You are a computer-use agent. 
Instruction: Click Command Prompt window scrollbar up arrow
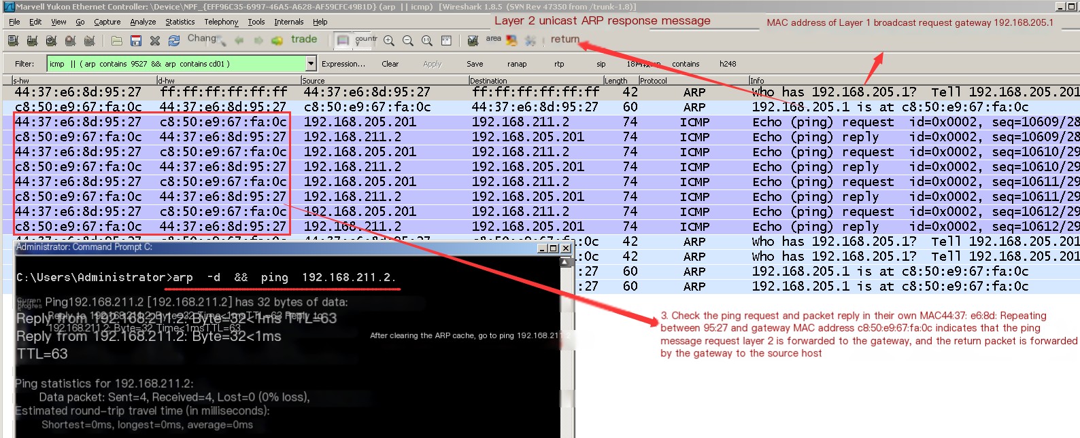(x=566, y=262)
